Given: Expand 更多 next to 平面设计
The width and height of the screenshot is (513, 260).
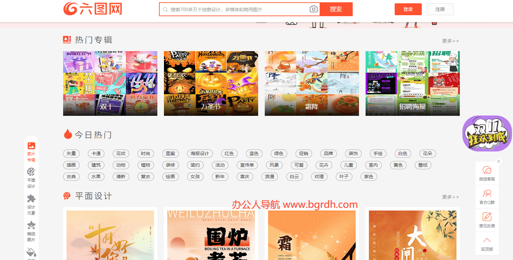Looking at the screenshot, I should (450, 197).
